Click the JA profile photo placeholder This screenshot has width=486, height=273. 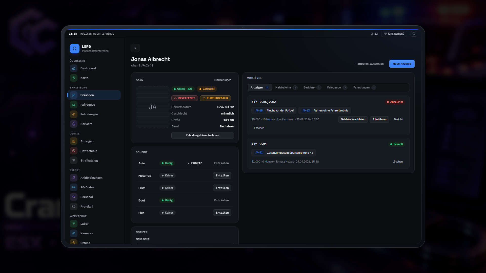[153, 107]
